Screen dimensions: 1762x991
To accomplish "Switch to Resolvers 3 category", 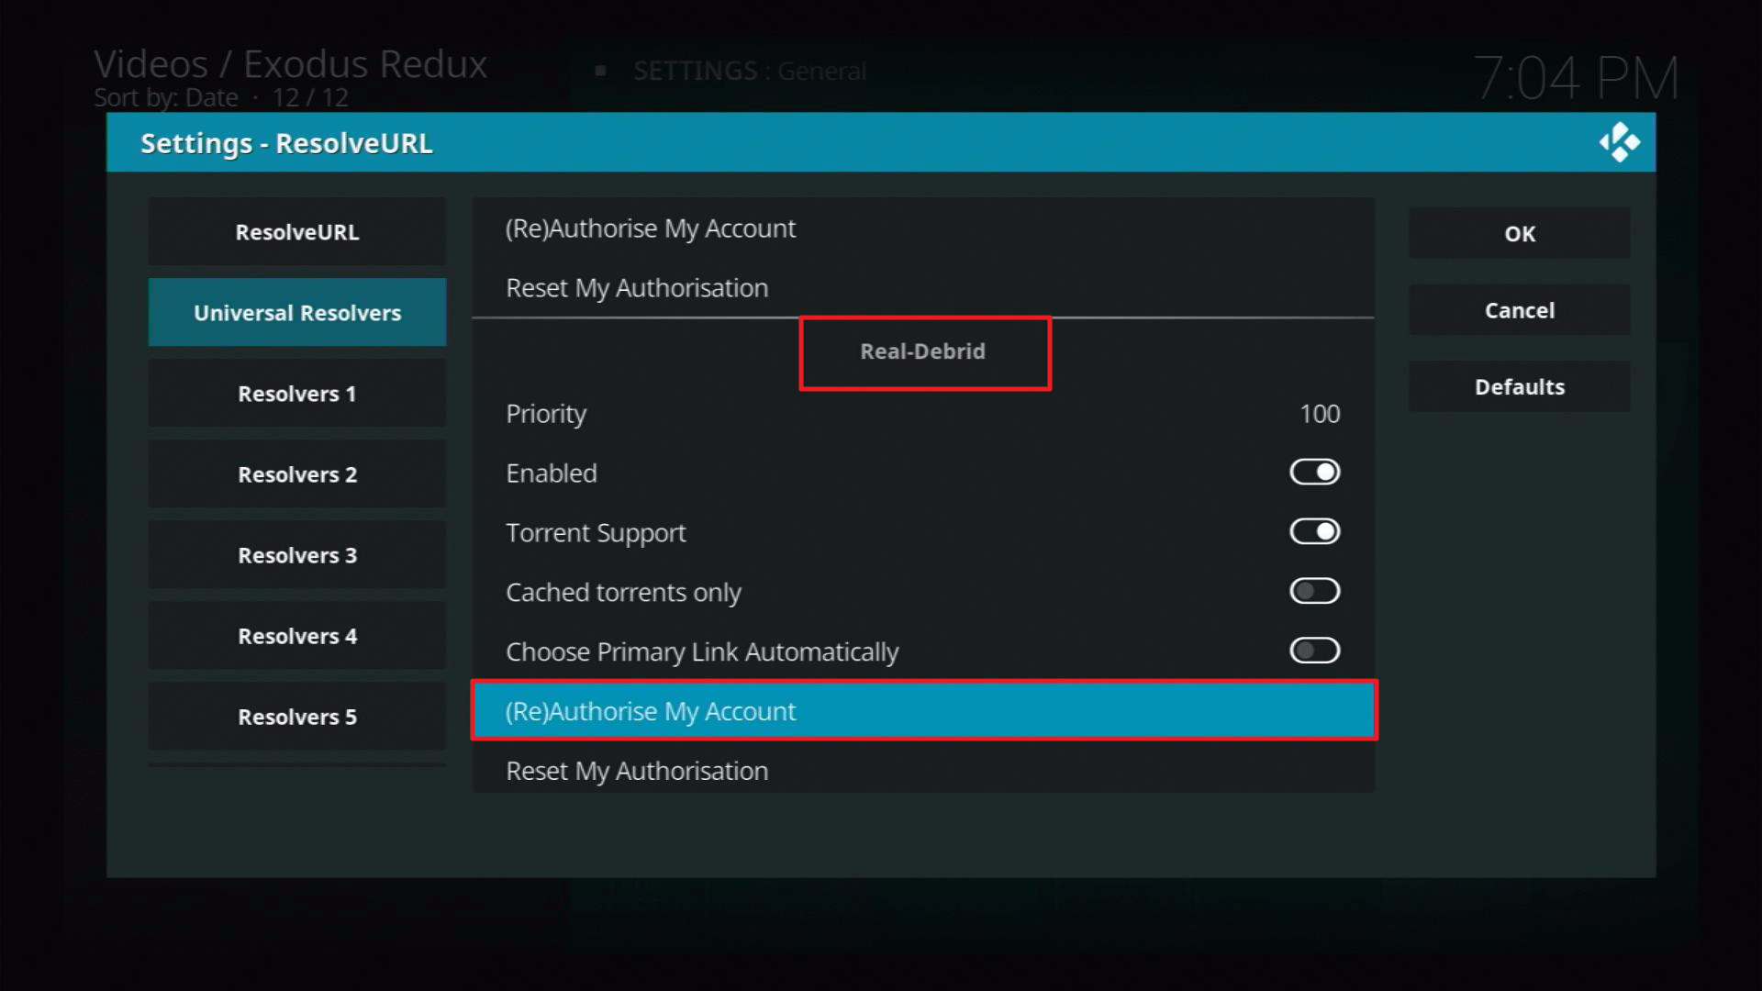I will pyautogui.click(x=297, y=555).
